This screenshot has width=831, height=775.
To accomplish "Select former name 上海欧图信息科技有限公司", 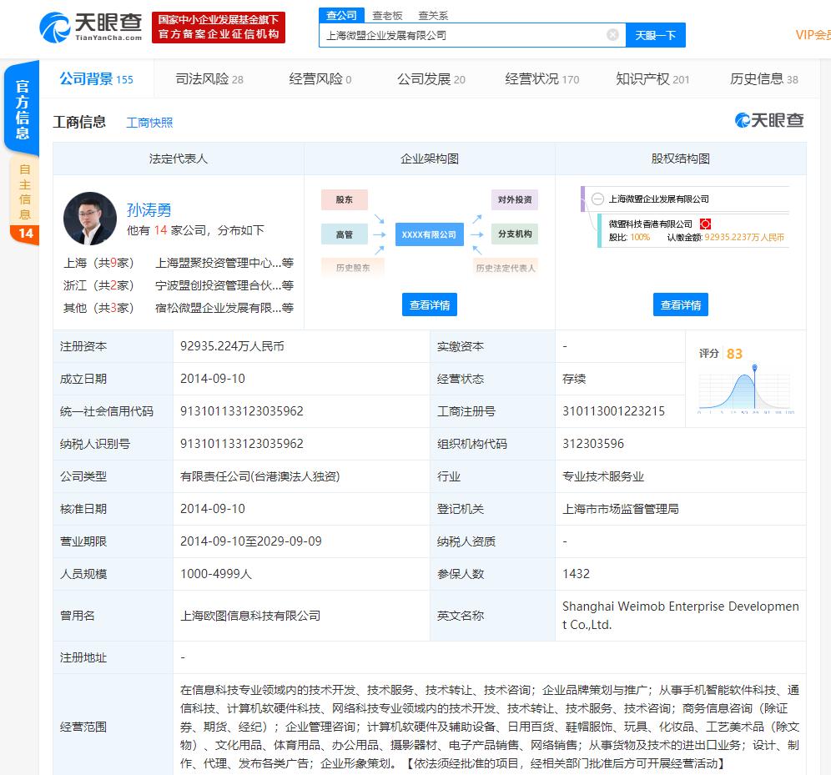I will point(250,616).
